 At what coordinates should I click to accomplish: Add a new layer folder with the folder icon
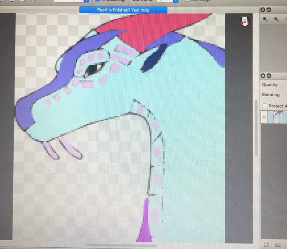(278, 244)
